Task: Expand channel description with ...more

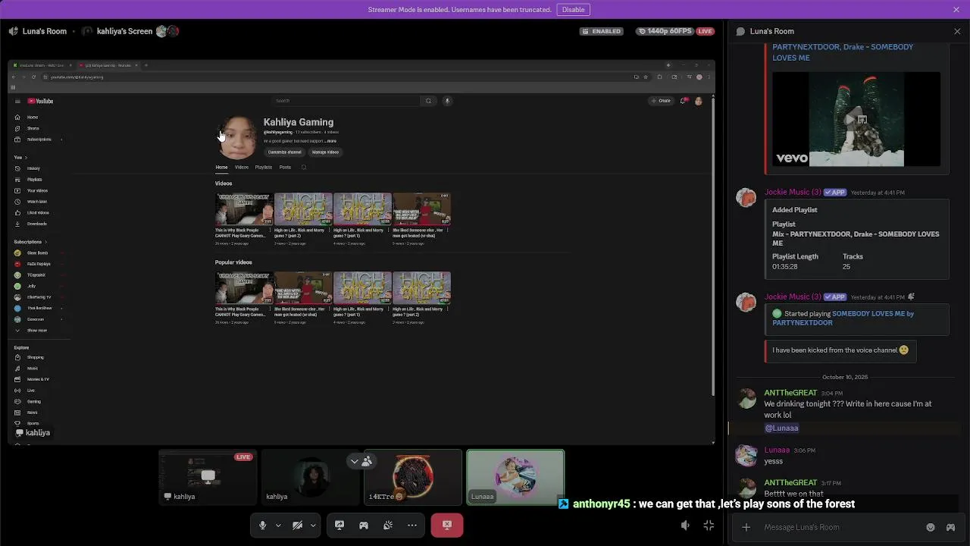Action: [x=330, y=141]
